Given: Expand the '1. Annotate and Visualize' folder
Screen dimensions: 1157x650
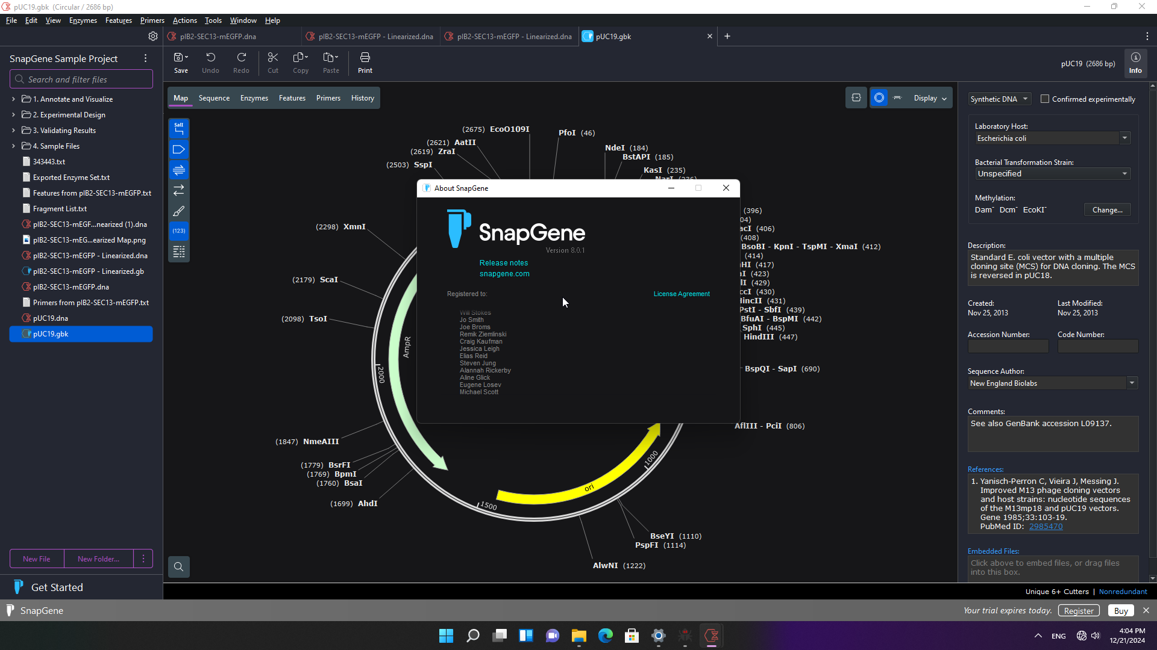Looking at the screenshot, I should [13, 99].
